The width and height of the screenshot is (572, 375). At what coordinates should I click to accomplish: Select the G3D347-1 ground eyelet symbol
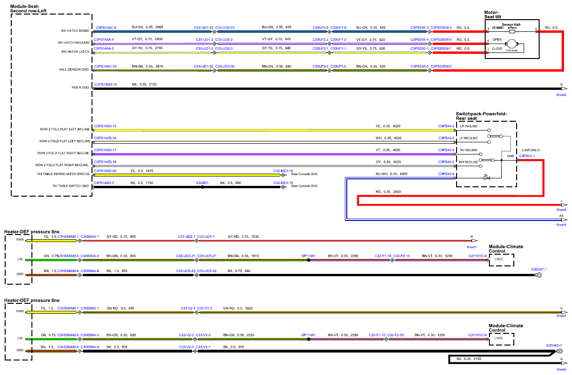point(539,275)
